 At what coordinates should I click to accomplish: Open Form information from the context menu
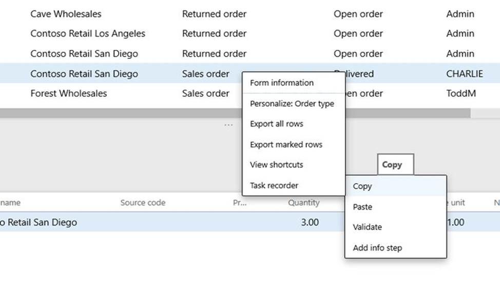coord(281,83)
